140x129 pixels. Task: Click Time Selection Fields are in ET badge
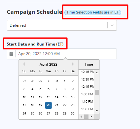93,12
